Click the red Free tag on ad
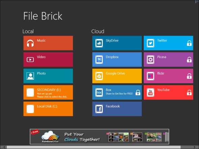Viewport: 199px width, 149px height. (x=35, y=132)
